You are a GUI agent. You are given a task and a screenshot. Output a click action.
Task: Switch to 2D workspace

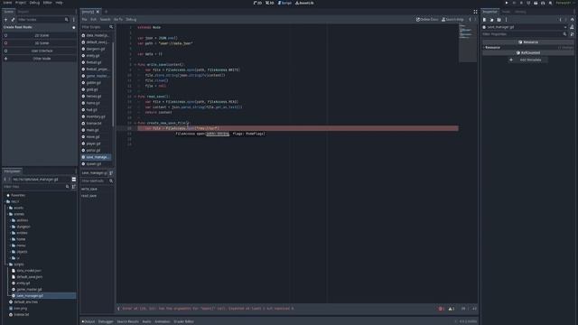pyautogui.click(x=257, y=3)
